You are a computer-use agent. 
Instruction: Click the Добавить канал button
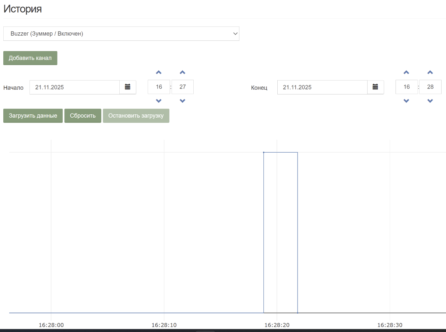click(30, 58)
